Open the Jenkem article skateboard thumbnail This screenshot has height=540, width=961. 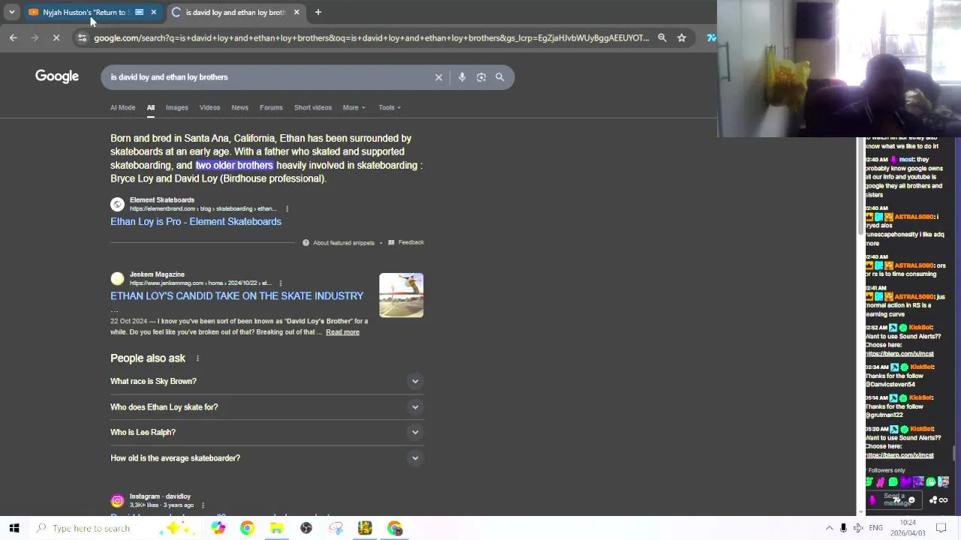pos(401,295)
